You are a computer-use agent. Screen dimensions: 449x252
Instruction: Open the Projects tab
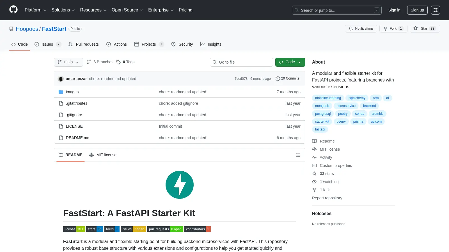149,44
